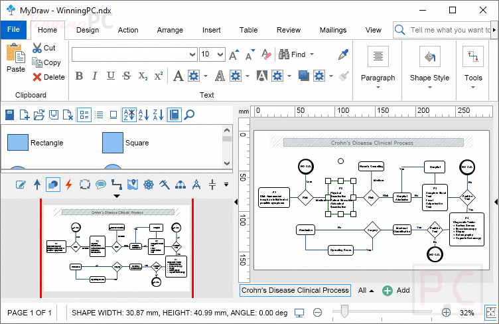Screen dimensions: 499x324
Task: Sort library items descending Z-A
Action: click(158, 115)
